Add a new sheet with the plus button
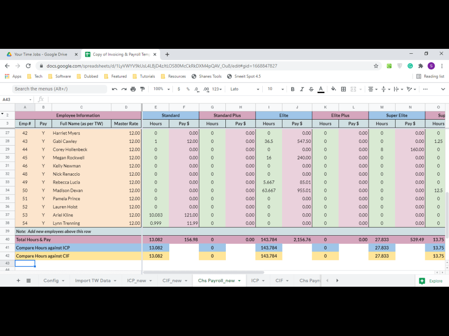Screen dimensions: 449x336 pos(18,280)
